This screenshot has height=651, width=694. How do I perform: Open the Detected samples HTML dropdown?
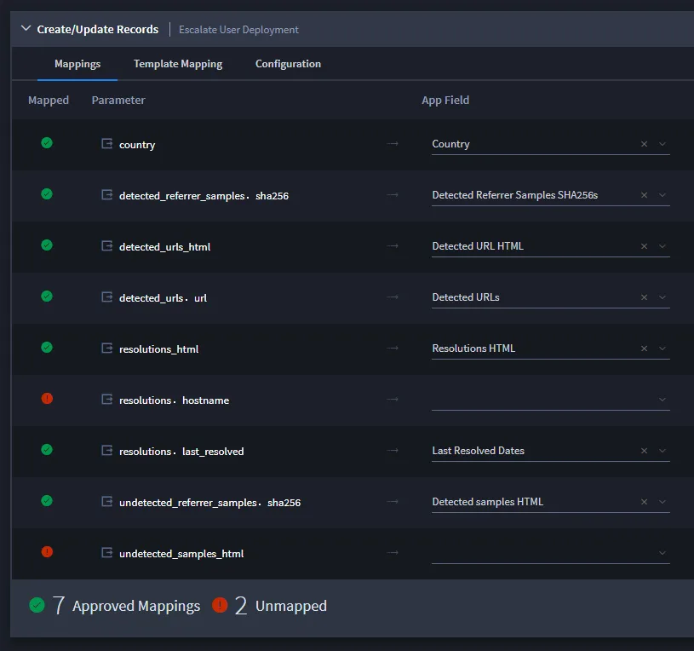point(662,502)
